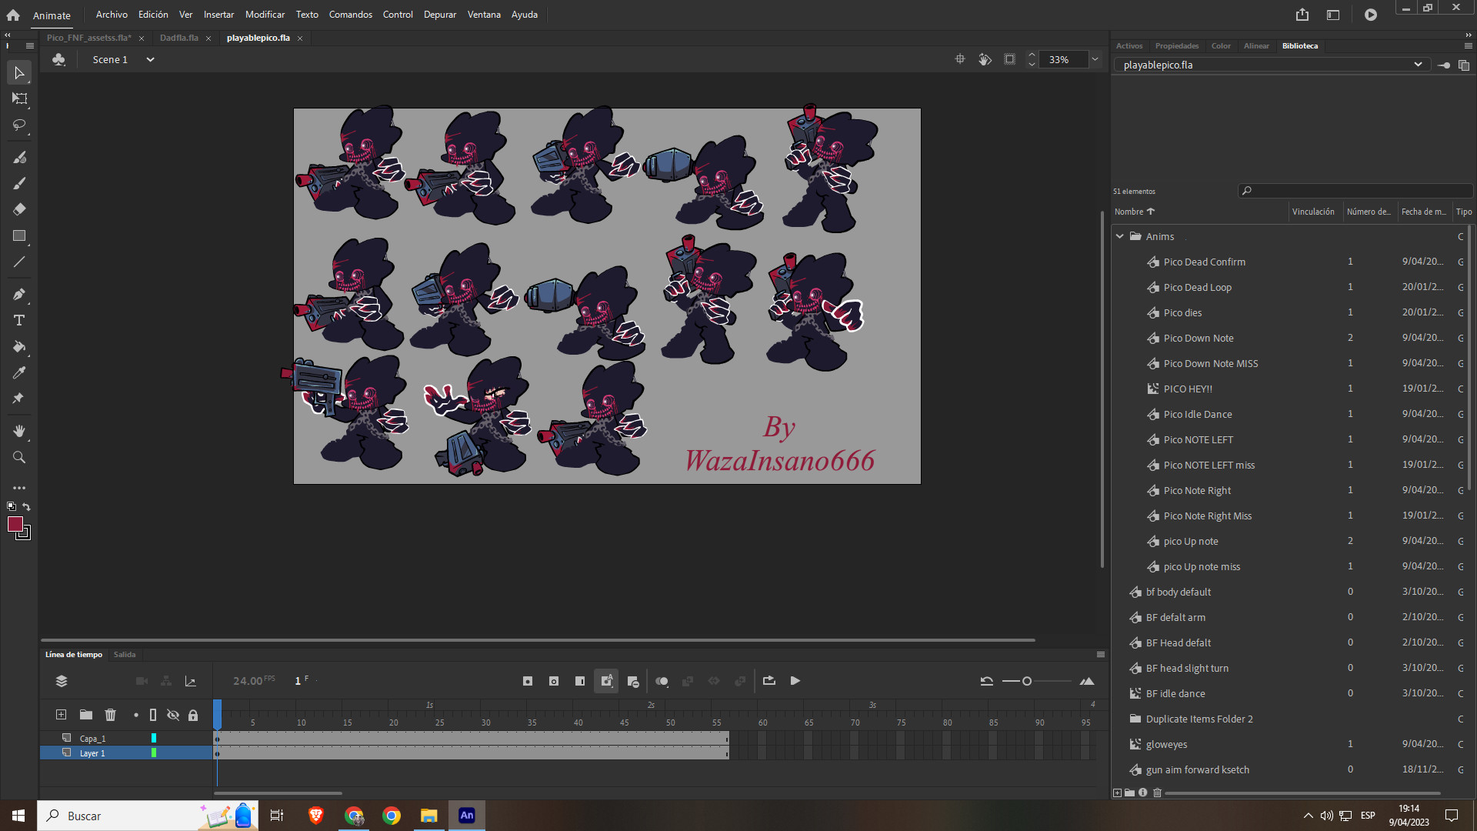
Task: Select the Hand tool
Action: tap(19, 431)
